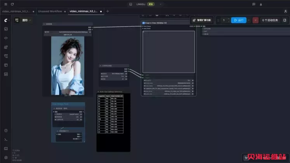
Task: Click the portrait image thumbnail in load node
Action: point(68,66)
